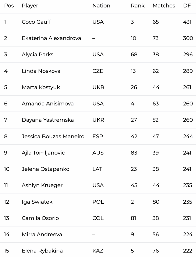The height and width of the screenshot is (257, 196).
Task: Click the DF column header
Action: pyautogui.click(x=187, y=6)
